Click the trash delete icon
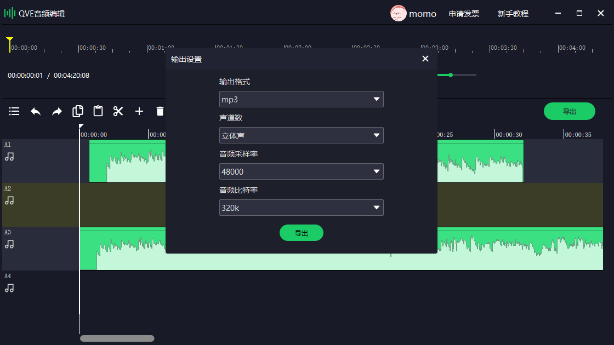The height and width of the screenshot is (345, 614). click(x=160, y=111)
